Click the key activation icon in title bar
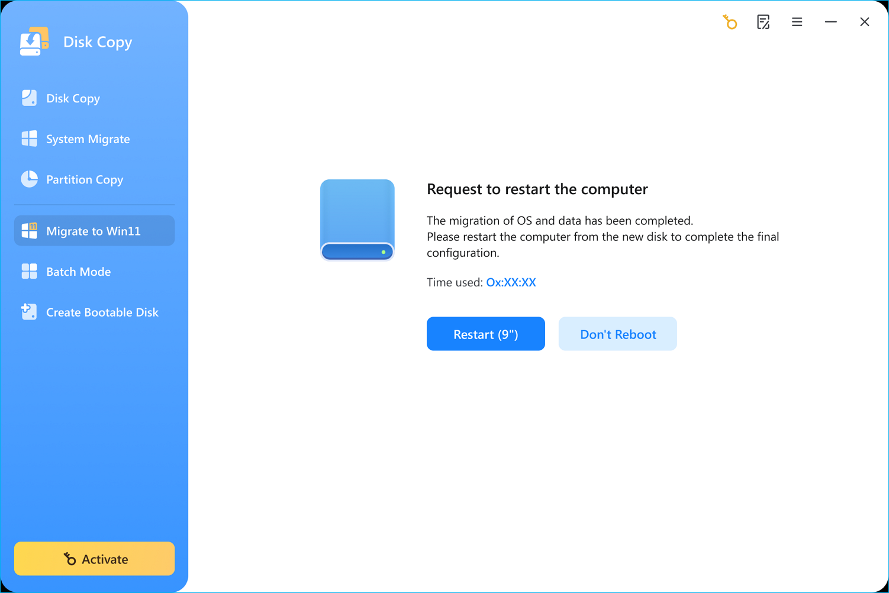Image resolution: width=889 pixels, height=593 pixels. 730,22
